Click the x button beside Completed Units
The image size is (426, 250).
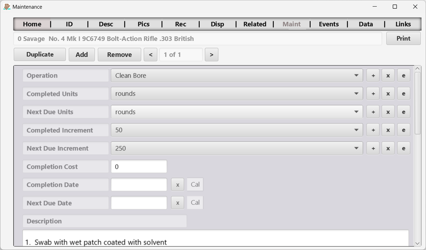388,94
